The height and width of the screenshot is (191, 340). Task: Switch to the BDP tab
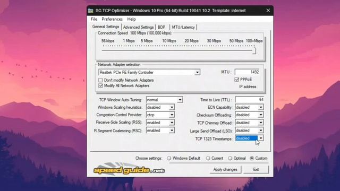[x=161, y=27]
